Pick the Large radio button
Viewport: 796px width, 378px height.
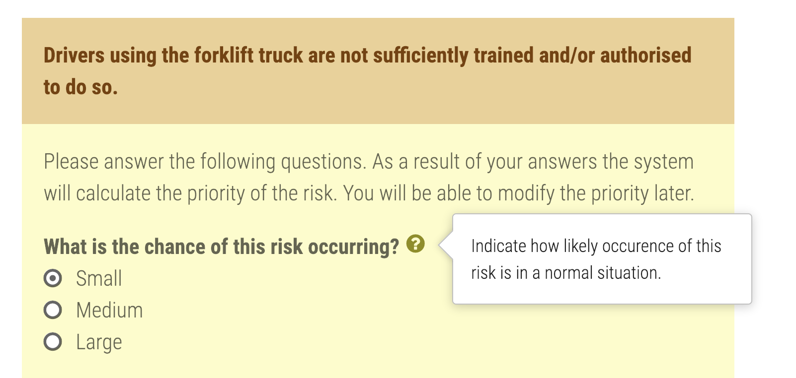(53, 342)
